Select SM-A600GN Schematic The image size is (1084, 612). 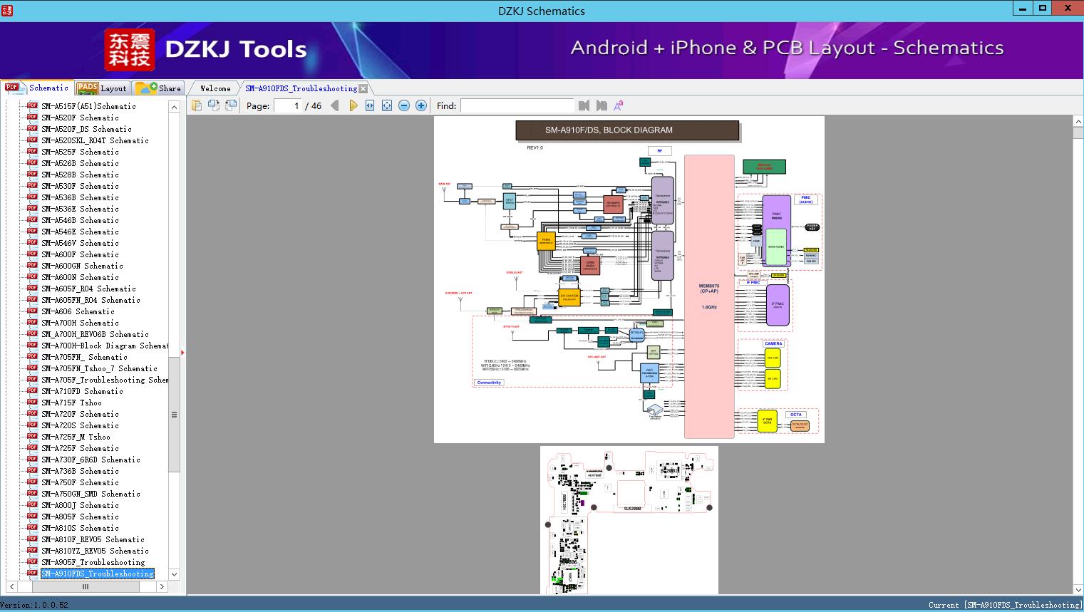[82, 266]
